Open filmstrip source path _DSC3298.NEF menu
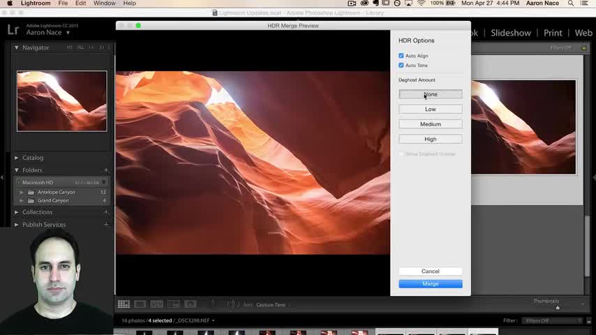Screen dimensions: 596x335 coord(193,320)
